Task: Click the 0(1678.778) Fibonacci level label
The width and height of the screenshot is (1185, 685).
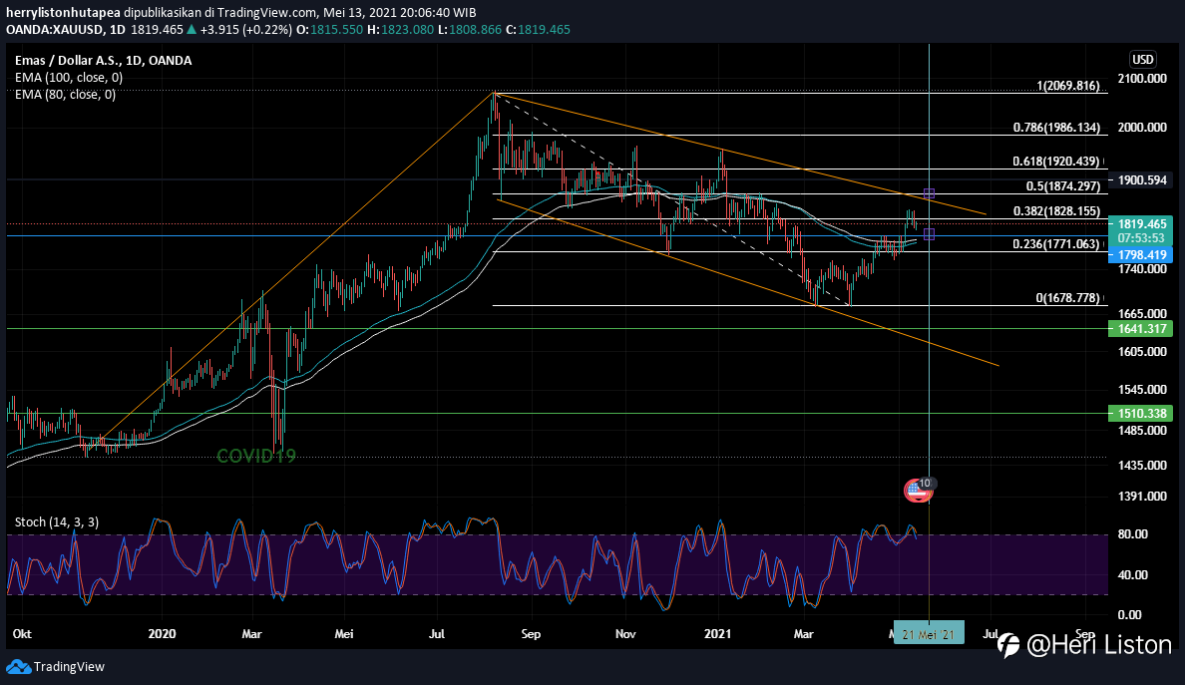Action: [x=1068, y=298]
